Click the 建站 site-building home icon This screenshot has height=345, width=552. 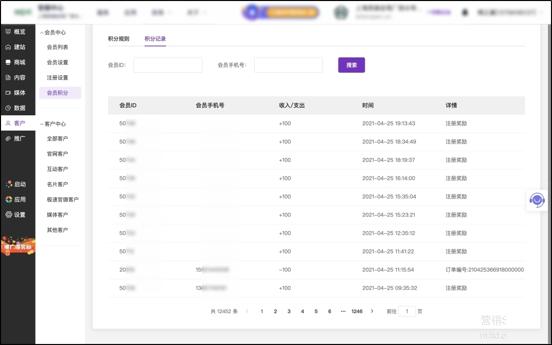(8, 47)
